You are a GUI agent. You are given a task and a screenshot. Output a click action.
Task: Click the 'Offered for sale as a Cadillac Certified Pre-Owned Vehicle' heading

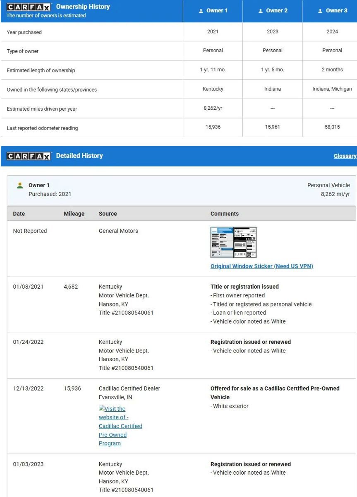coord(275,393)
